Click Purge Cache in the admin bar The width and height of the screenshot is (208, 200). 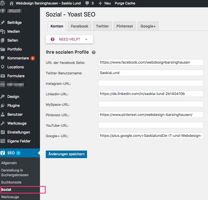click(x=125, y=3)
